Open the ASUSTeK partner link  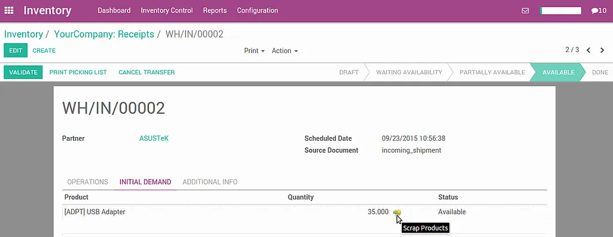point(154,138)
